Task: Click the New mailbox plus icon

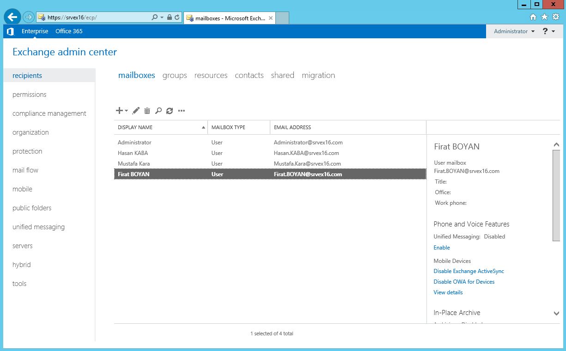Action: pos(119,111)
